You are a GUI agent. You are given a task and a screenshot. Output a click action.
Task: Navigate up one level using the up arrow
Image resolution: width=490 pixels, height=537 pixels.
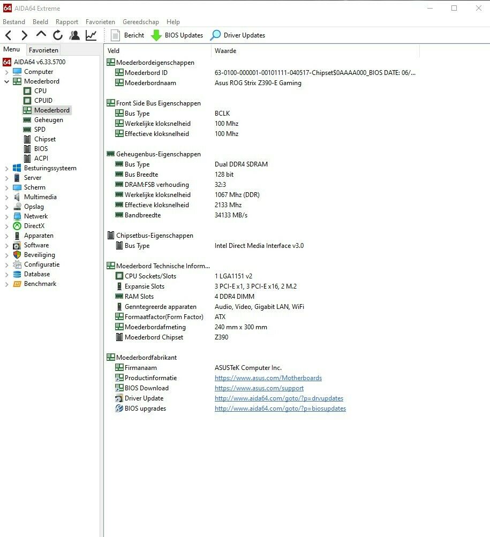pos(41,34)
